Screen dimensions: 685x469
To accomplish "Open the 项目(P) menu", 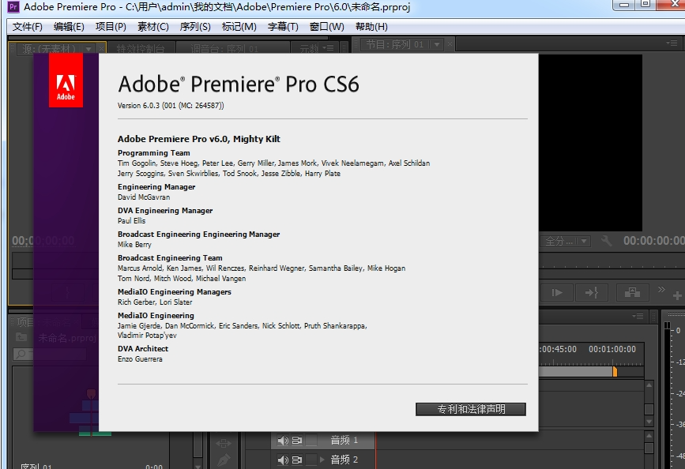I will (111, 27).
